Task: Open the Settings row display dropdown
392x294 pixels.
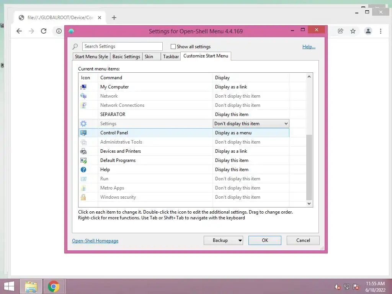Action: tap(251, 124)
